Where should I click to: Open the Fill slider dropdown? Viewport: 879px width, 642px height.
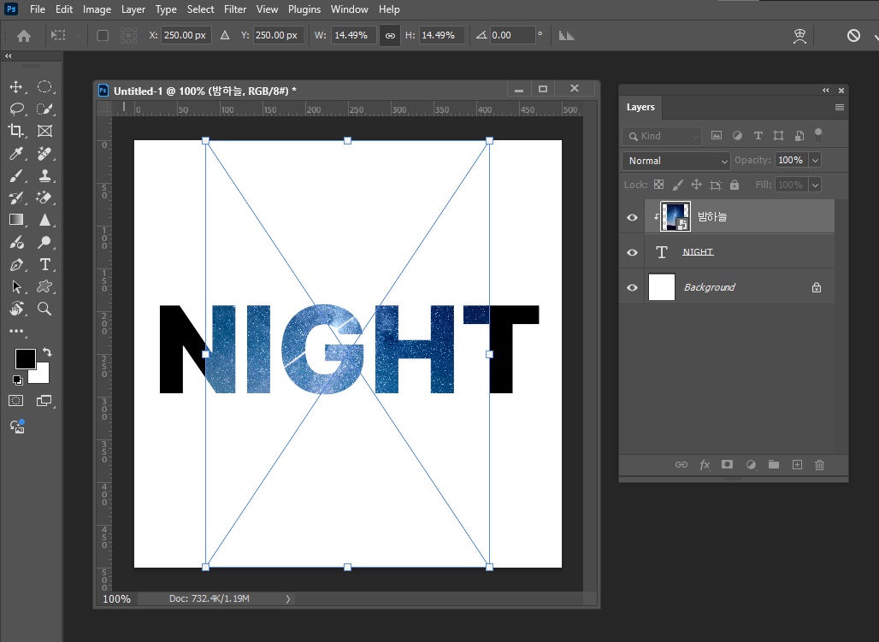[815, 185]
